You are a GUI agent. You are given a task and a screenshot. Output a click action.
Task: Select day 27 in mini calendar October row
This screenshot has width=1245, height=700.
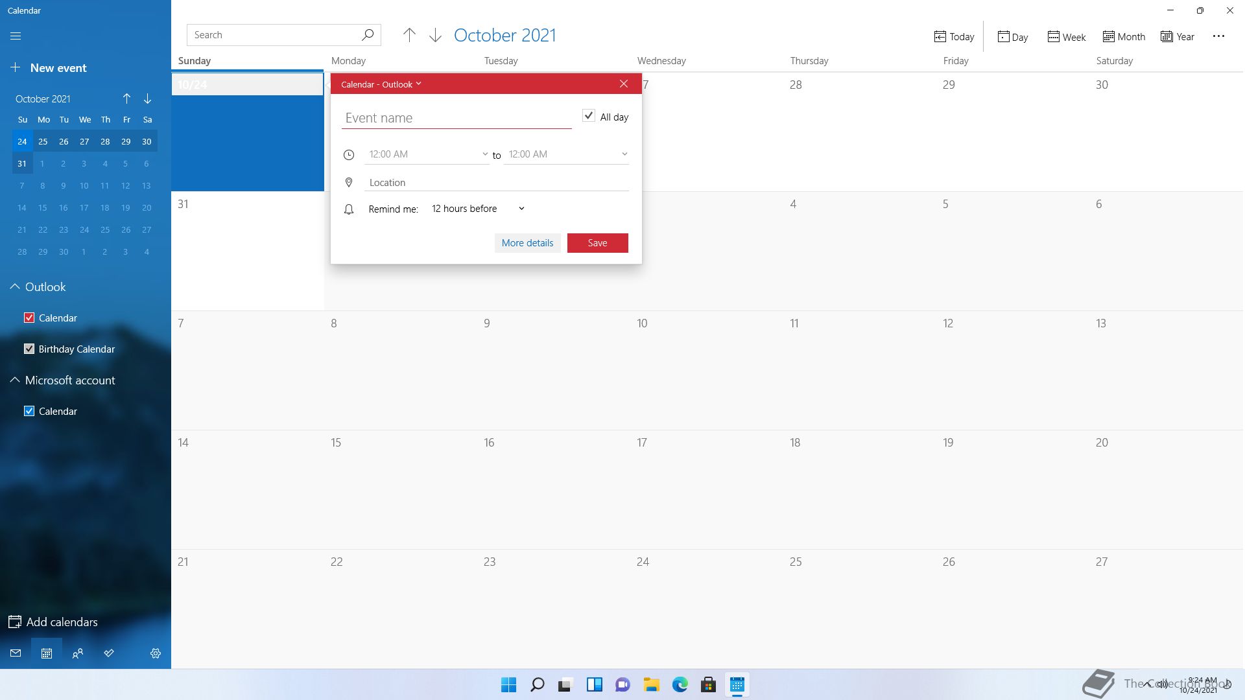pyautogui.click(x=84, y=141)
